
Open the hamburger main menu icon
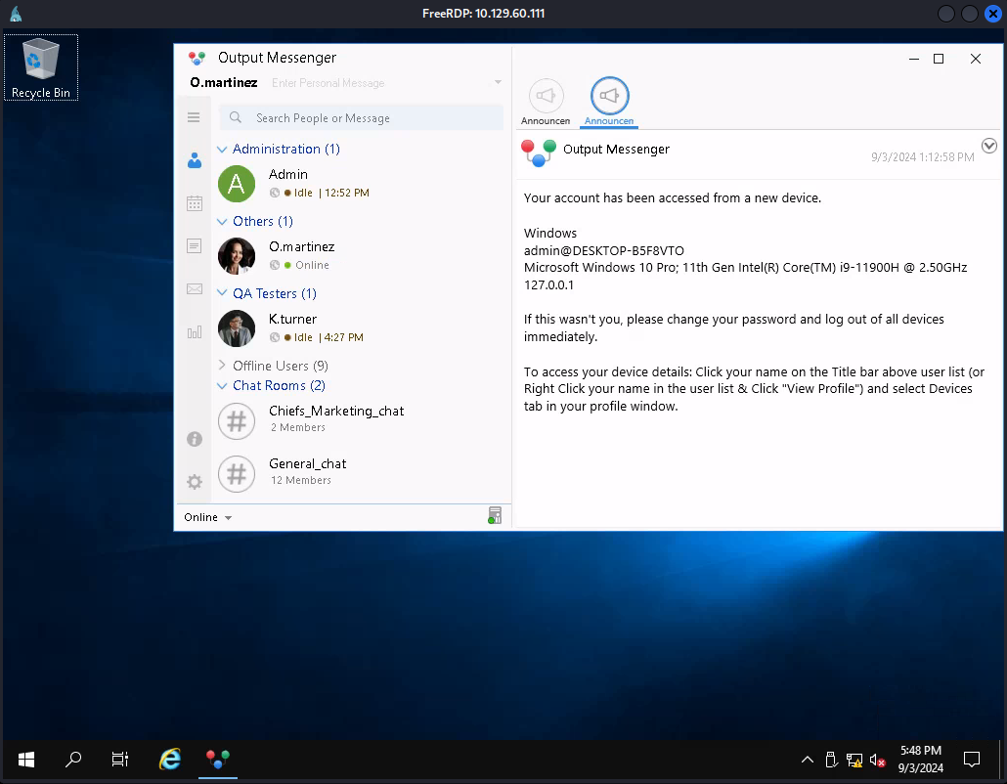(194, 117)
